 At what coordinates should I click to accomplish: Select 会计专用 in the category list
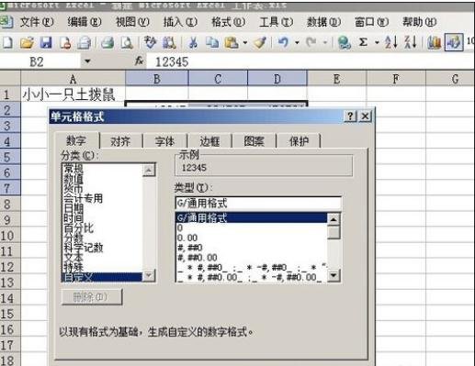point(83,199)
